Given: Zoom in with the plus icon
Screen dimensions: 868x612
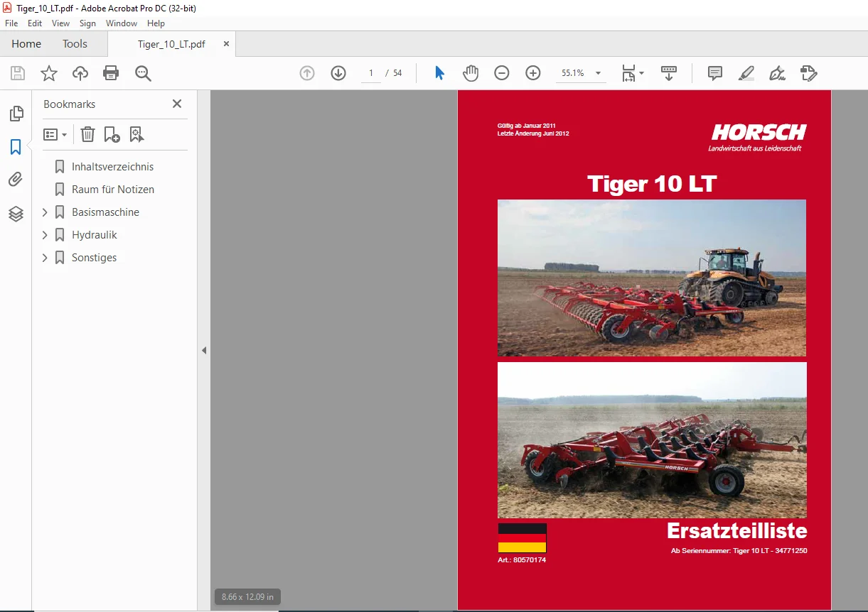Looking at the screenshot, I should coord(533,73).
